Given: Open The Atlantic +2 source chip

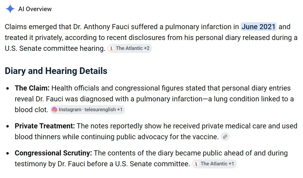Looking at the screenshot, I should coord(130,48).
